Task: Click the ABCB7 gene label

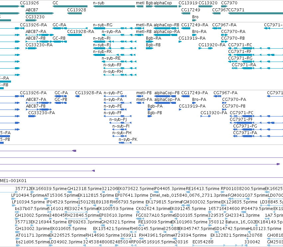Action: coord(32,10)
